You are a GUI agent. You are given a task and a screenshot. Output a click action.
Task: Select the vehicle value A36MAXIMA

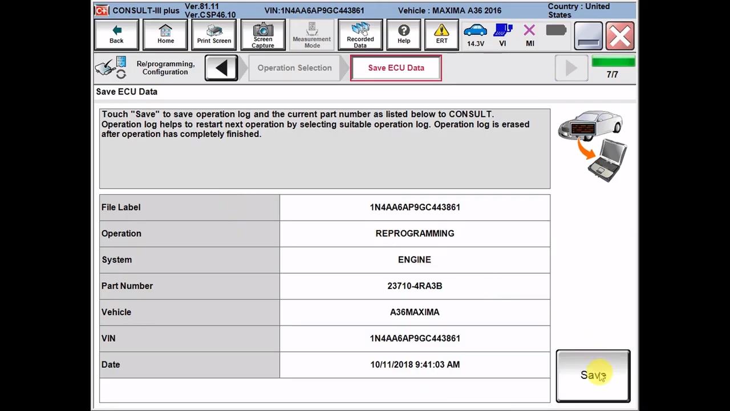(x=415, y=312)
